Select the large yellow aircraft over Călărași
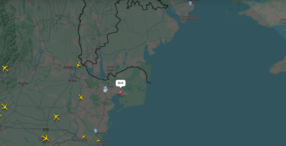286x146 pixels. (x=45, y=138)
